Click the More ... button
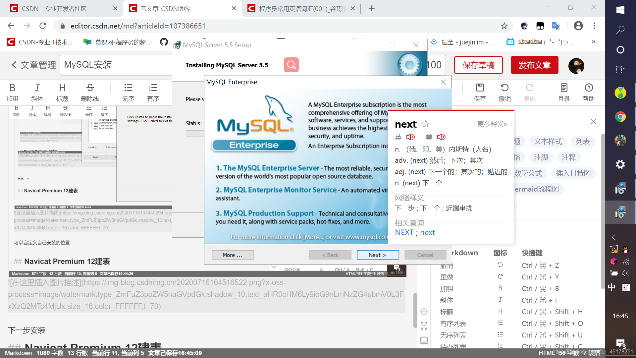 coord(233,255)
